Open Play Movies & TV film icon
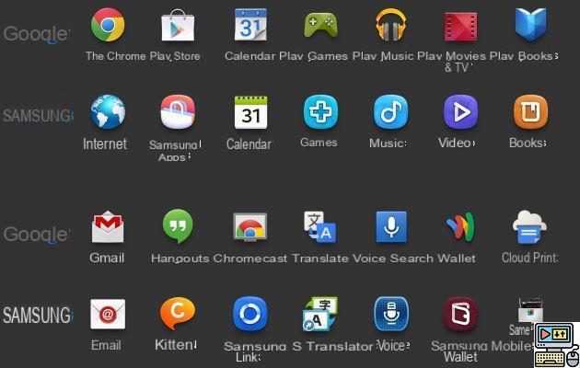The image size is (580, 368). [x=460, y=27]
